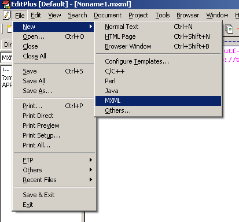The height and width of the screenshot is (222, 239).
Task: Click the EditPlus title bar app icon
Action: pyautogui.click(x=6, y=4)
